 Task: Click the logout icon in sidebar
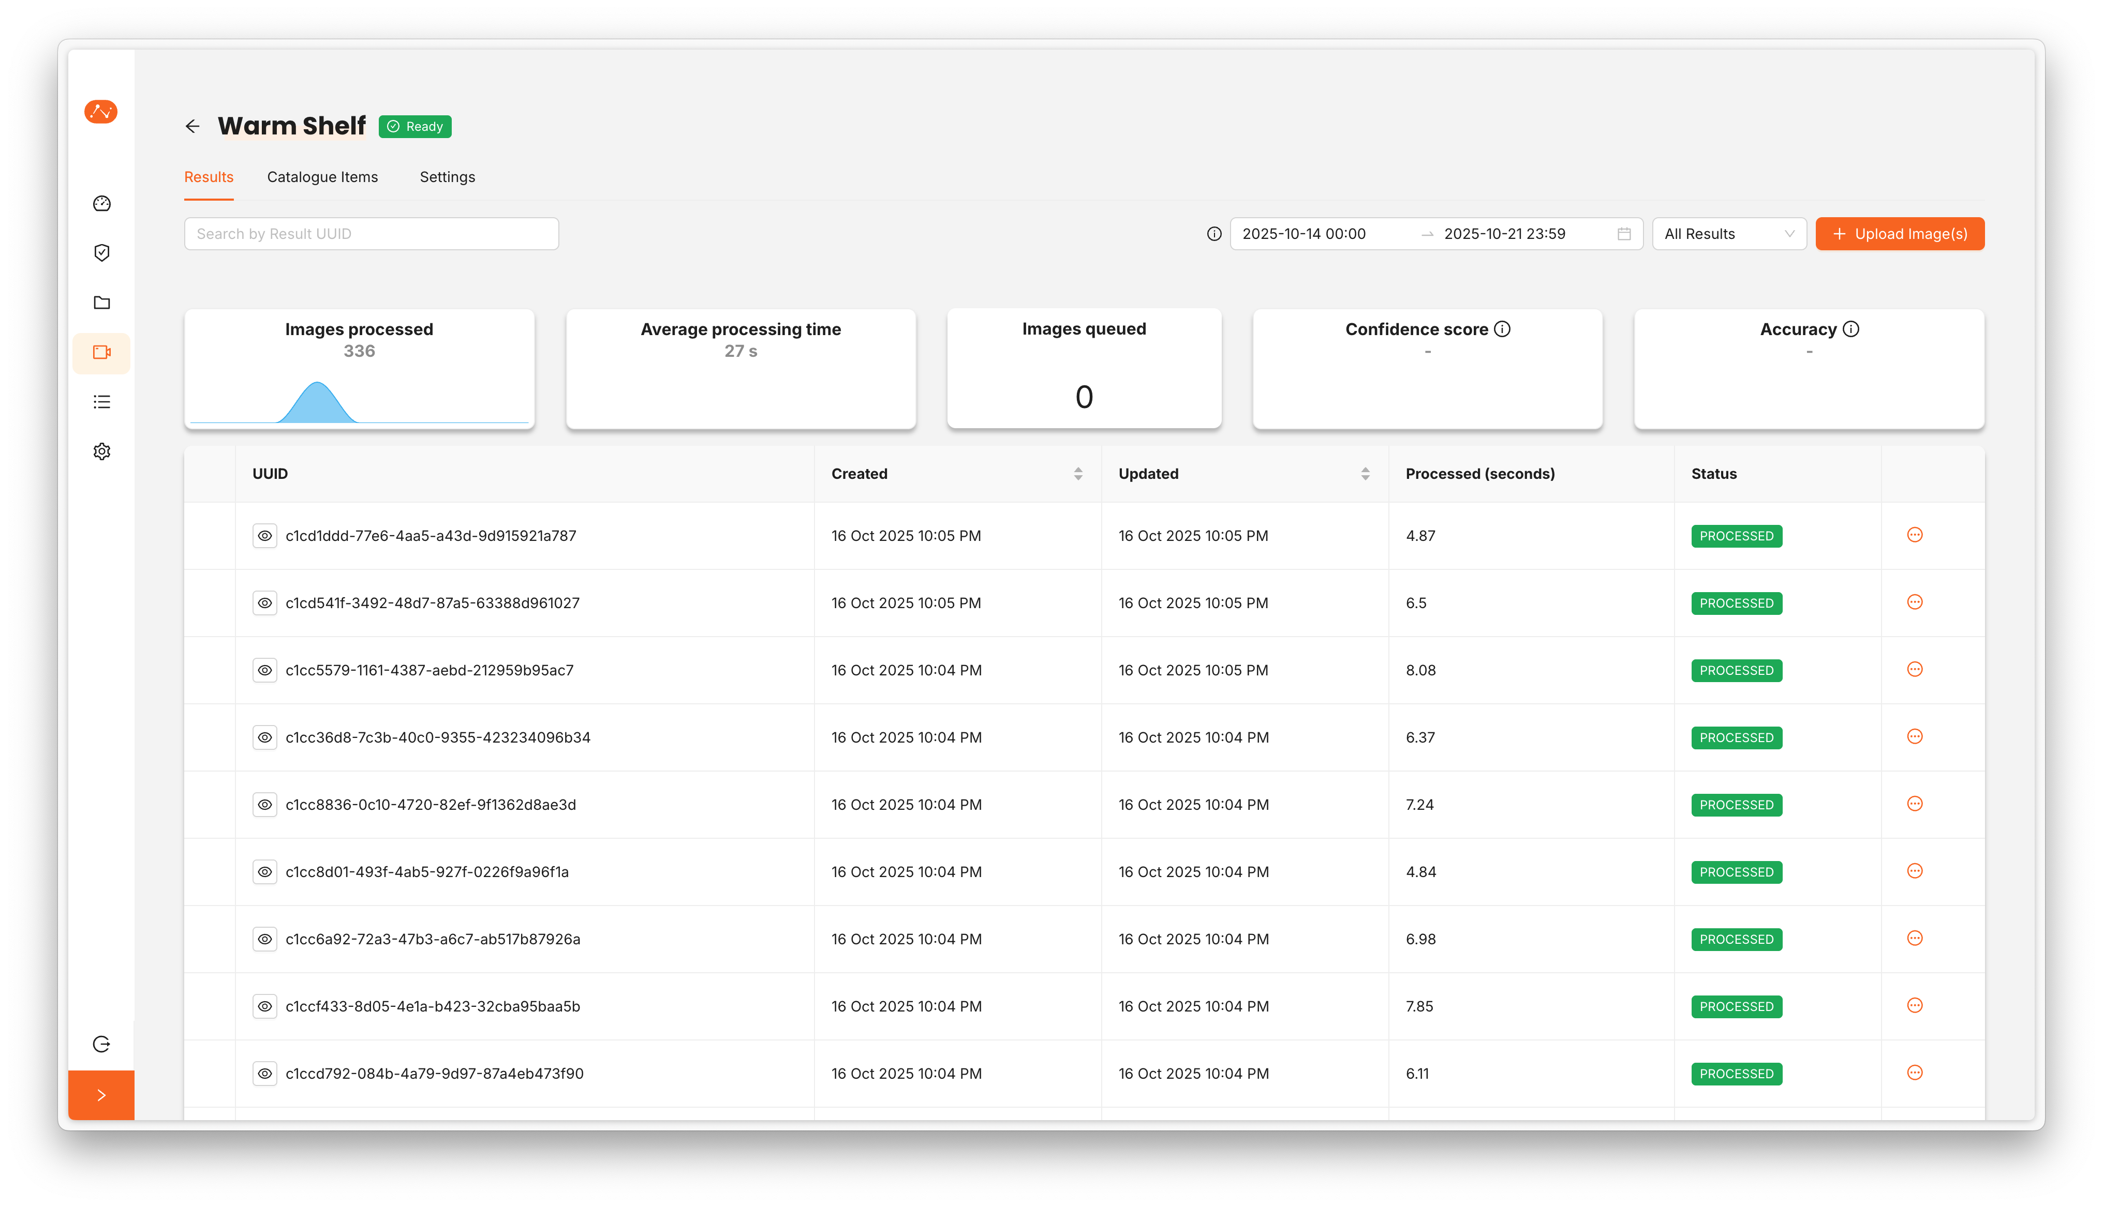102,1044
